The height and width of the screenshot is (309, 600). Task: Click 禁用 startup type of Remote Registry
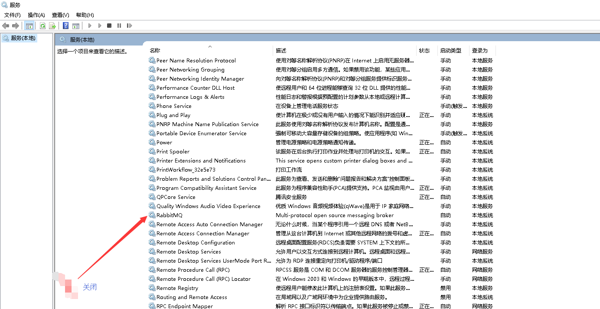[446, 288]
